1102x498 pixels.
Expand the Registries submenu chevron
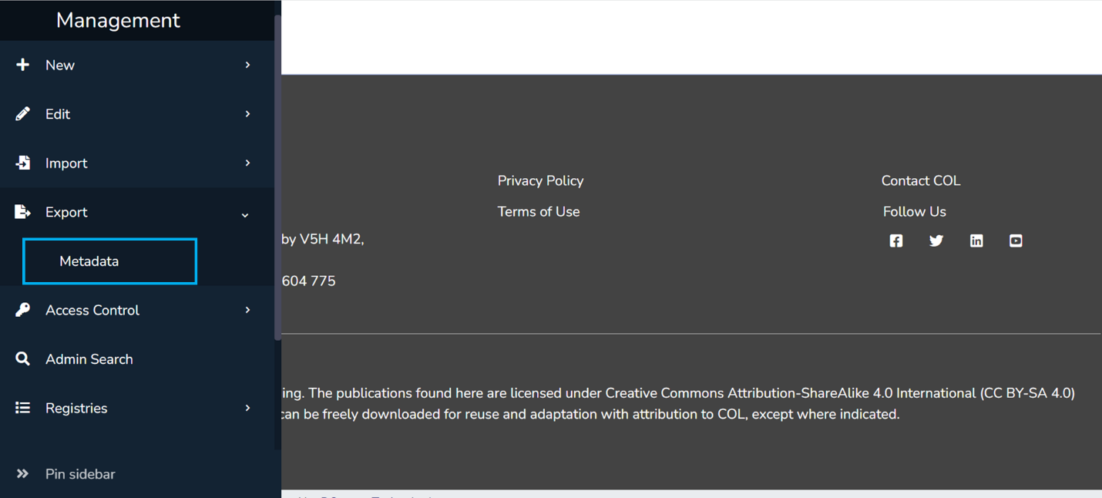coord(247,408)
